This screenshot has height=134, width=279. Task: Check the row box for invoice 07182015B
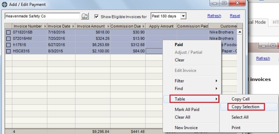pyautogui.click(x=8, y=33)
